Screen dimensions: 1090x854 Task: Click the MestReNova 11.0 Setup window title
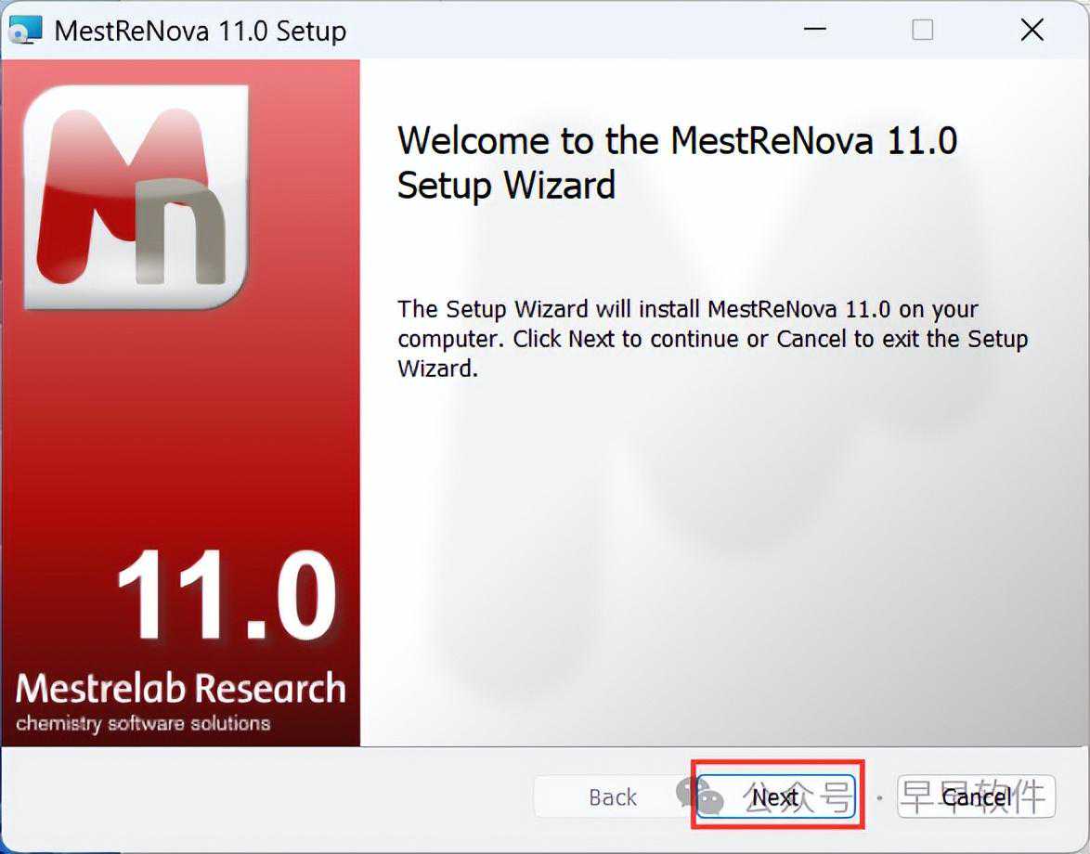pos(200,30)
